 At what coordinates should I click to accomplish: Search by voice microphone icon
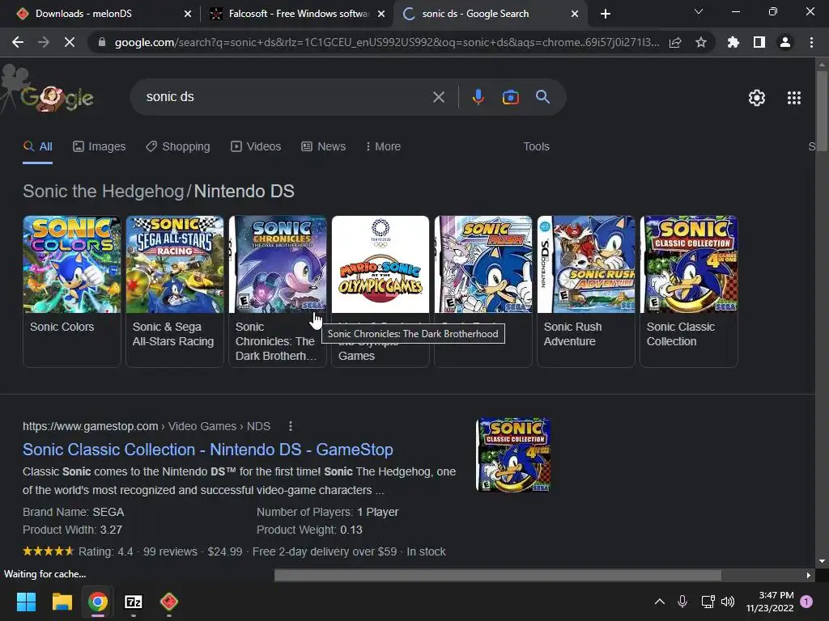478,97
